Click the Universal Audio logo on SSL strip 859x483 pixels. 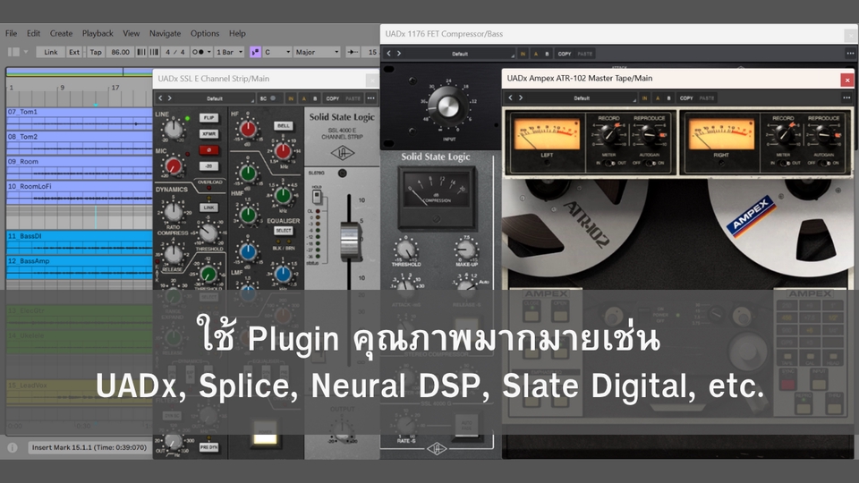pos(343,153)
